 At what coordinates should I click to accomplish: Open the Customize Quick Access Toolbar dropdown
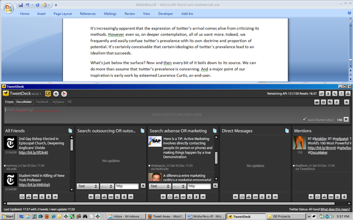[56, 5]
